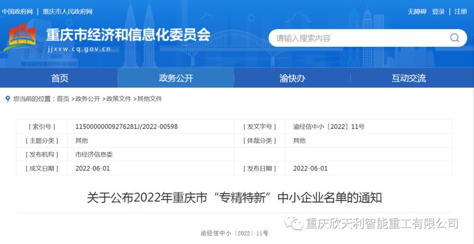The width and height of the screenshot is (474, 244).
Task: Click the 登录 login link
Action: (438, 12)
